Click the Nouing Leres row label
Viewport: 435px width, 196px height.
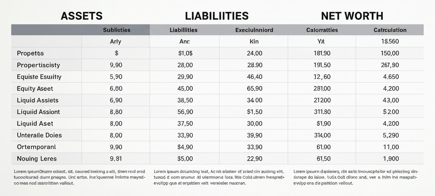pyautogui.click(x=37, y=159)
